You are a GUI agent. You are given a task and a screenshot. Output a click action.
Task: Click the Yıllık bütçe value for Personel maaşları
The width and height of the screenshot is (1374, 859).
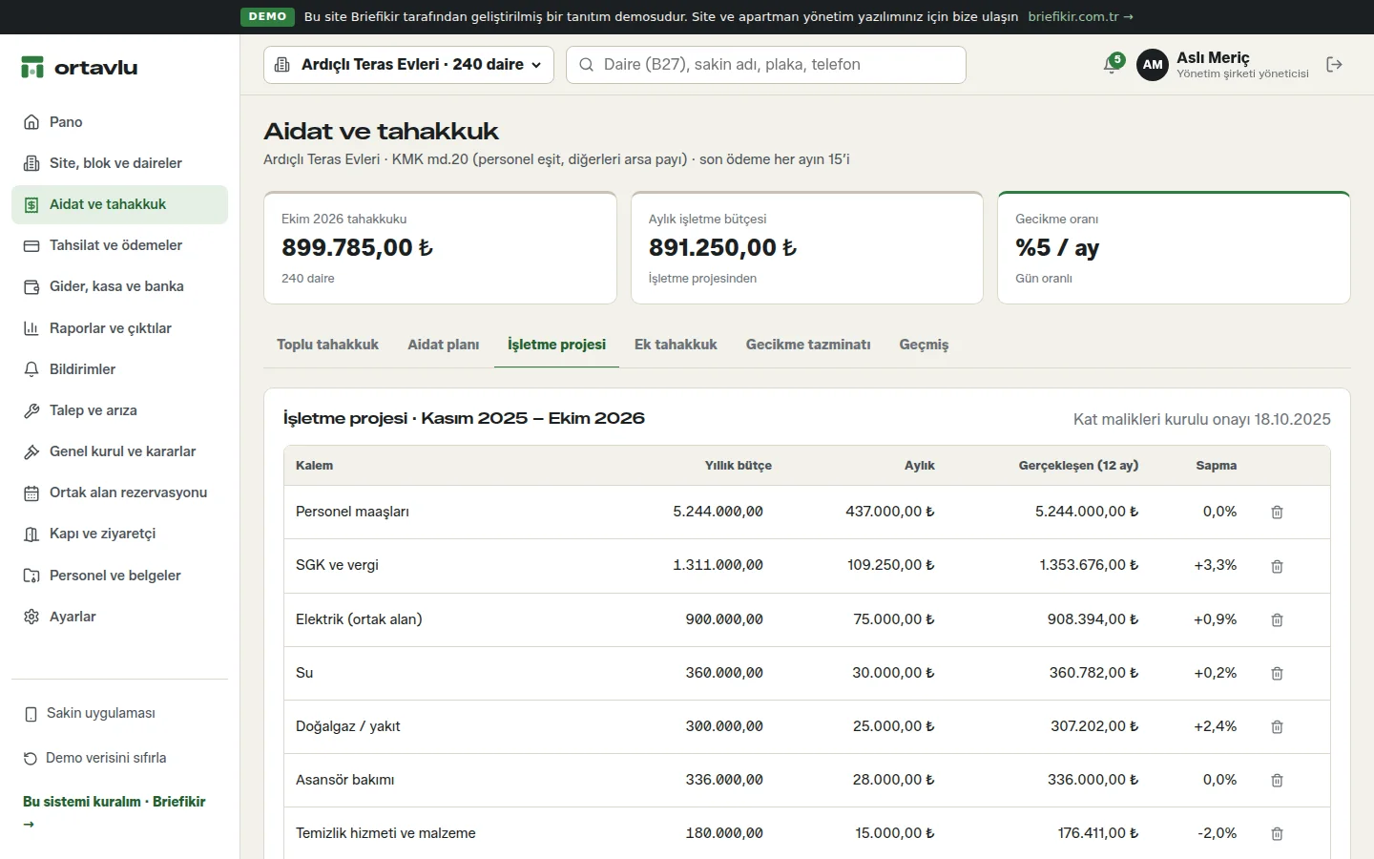pyautogui.click(x=718, y=512)
